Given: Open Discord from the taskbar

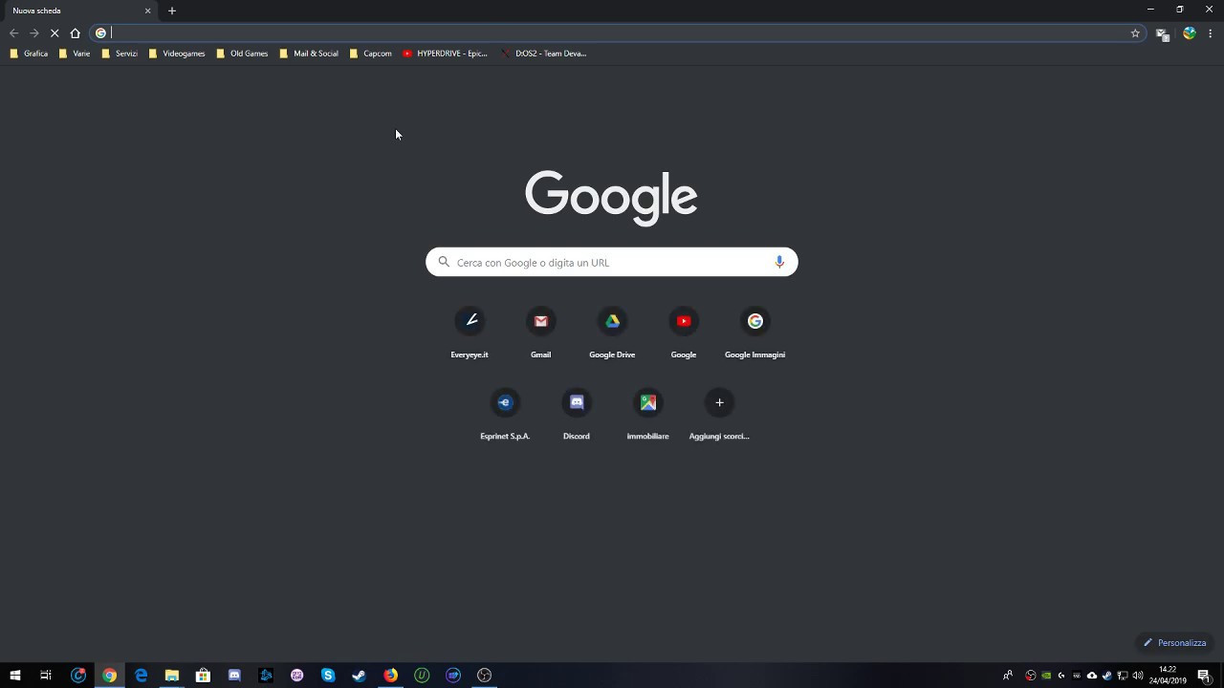Looking at the screenshot, I should click(234, 676).
